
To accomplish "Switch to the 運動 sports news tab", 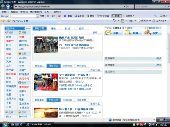I will (53, 29).
